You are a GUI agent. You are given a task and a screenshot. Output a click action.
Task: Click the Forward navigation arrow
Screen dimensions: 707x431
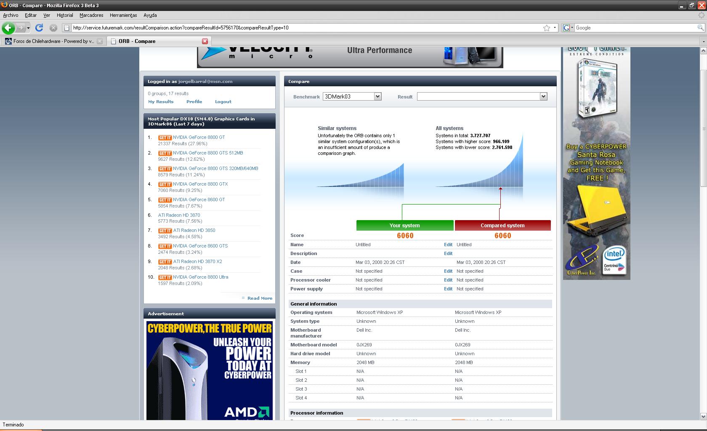tap(20, 28)
